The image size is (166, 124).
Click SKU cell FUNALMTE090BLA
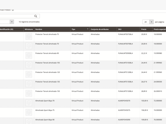click(125, 53)
